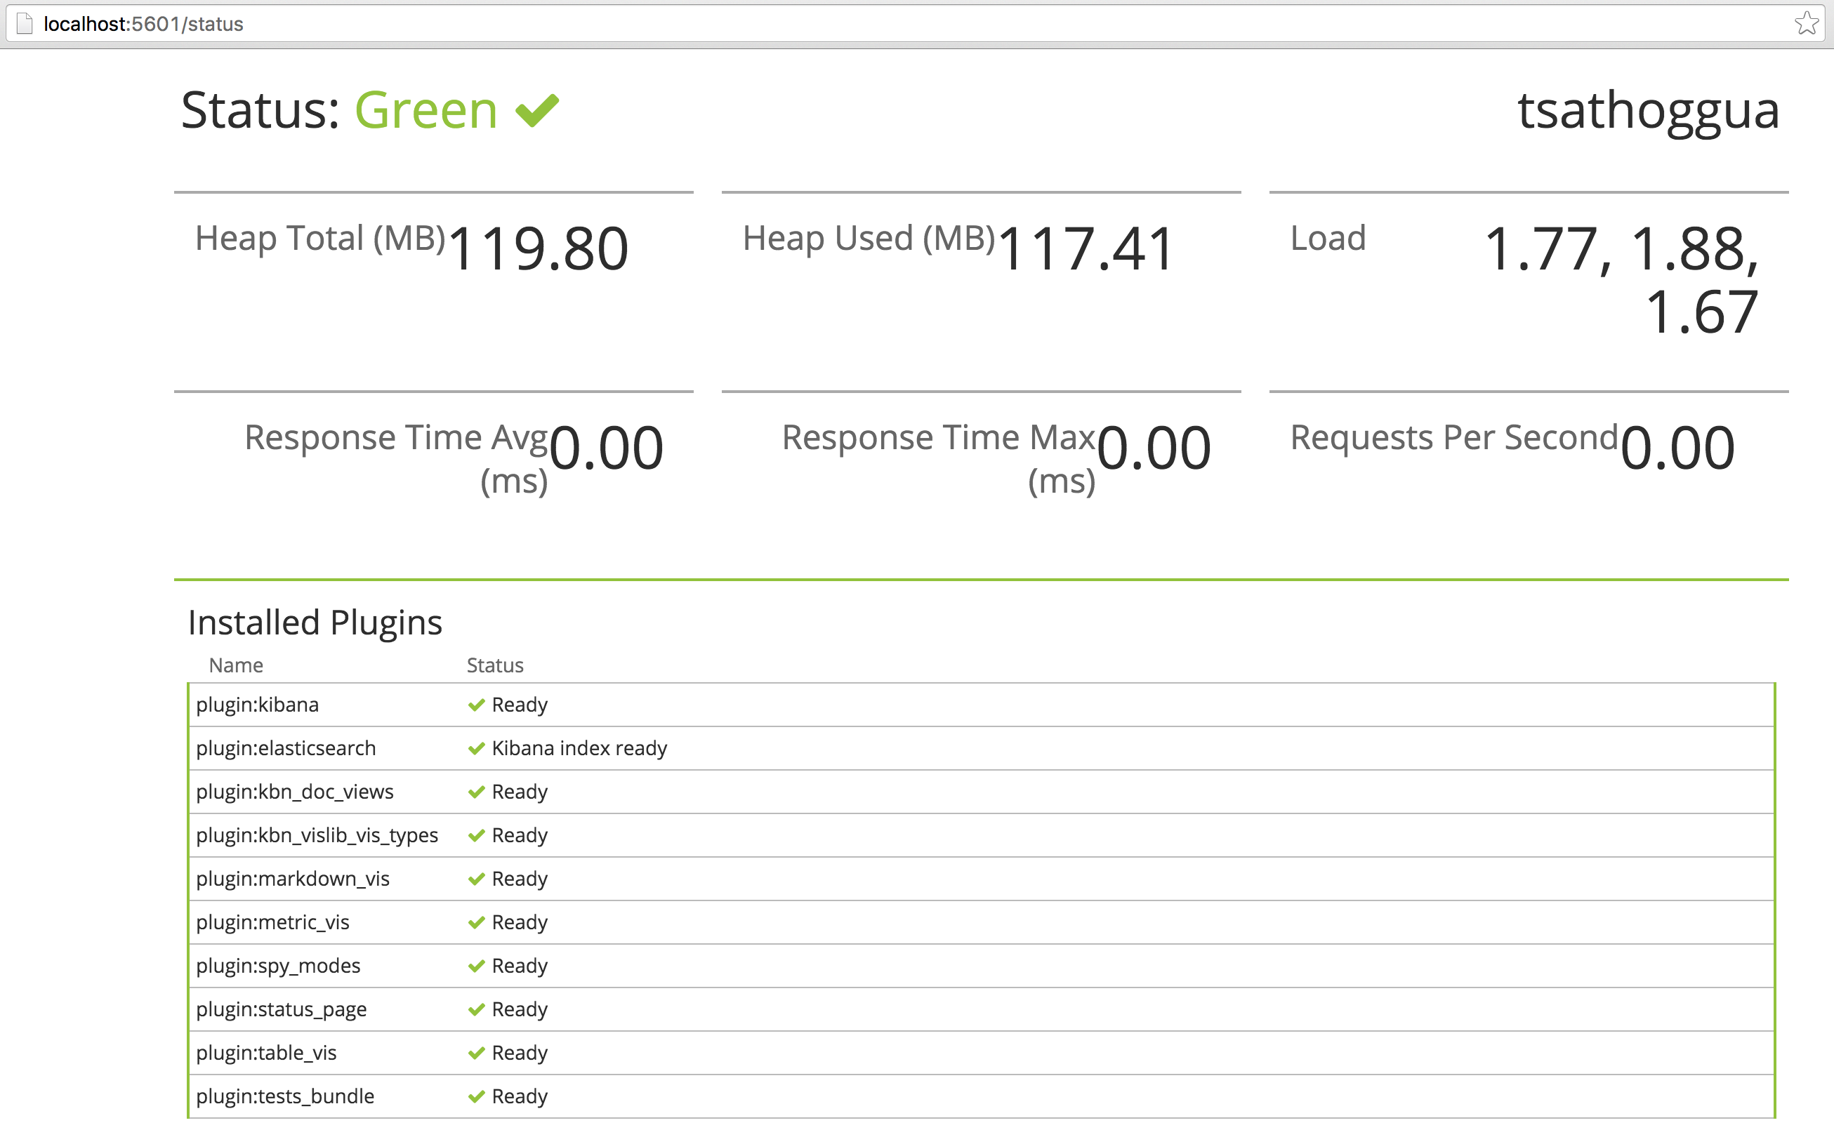Click the checkmark icon for plugin:table_vis
1834x1144 pixels.
(x=476, y=1053)
